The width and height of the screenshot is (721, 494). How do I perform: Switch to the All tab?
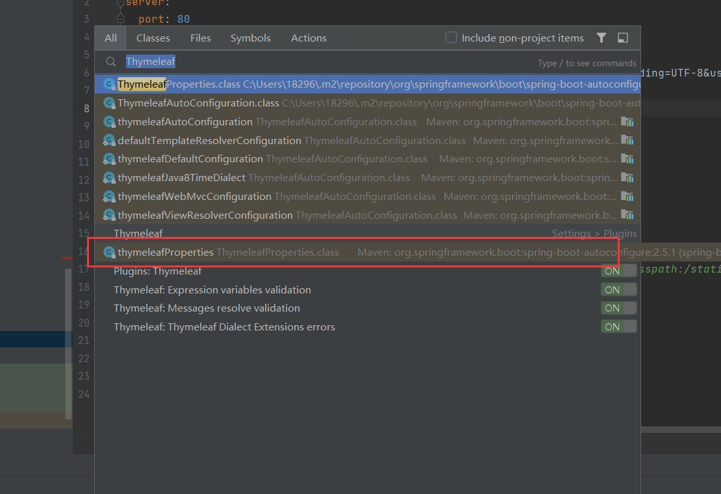coord(110,38)
